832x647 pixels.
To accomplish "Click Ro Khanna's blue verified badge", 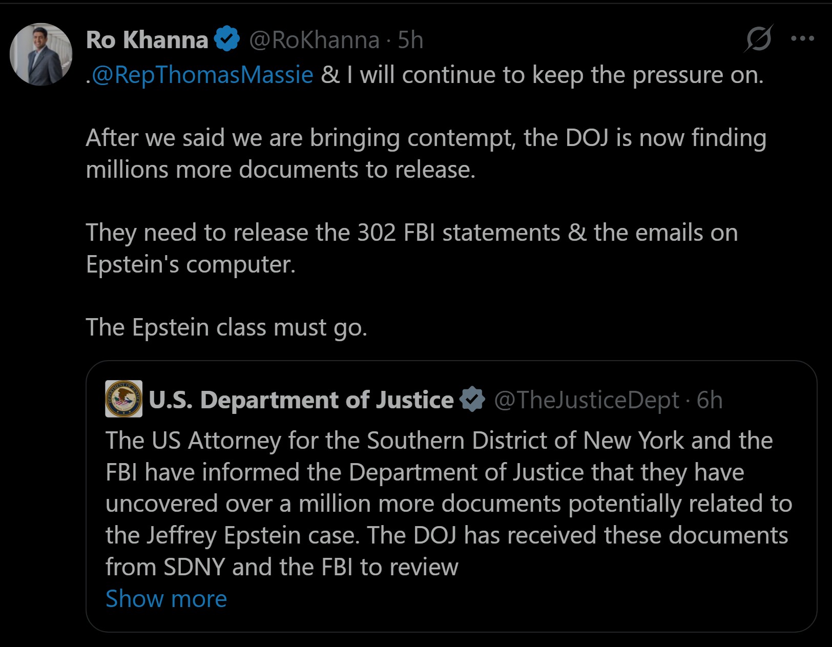I will 227,39.
